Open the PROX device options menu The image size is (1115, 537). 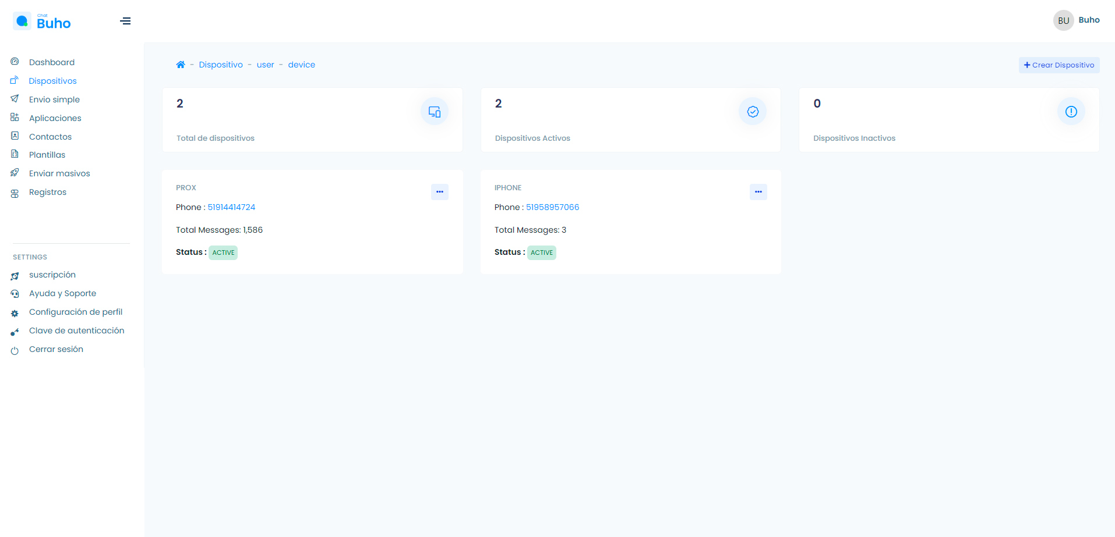(x=440, y=192)
